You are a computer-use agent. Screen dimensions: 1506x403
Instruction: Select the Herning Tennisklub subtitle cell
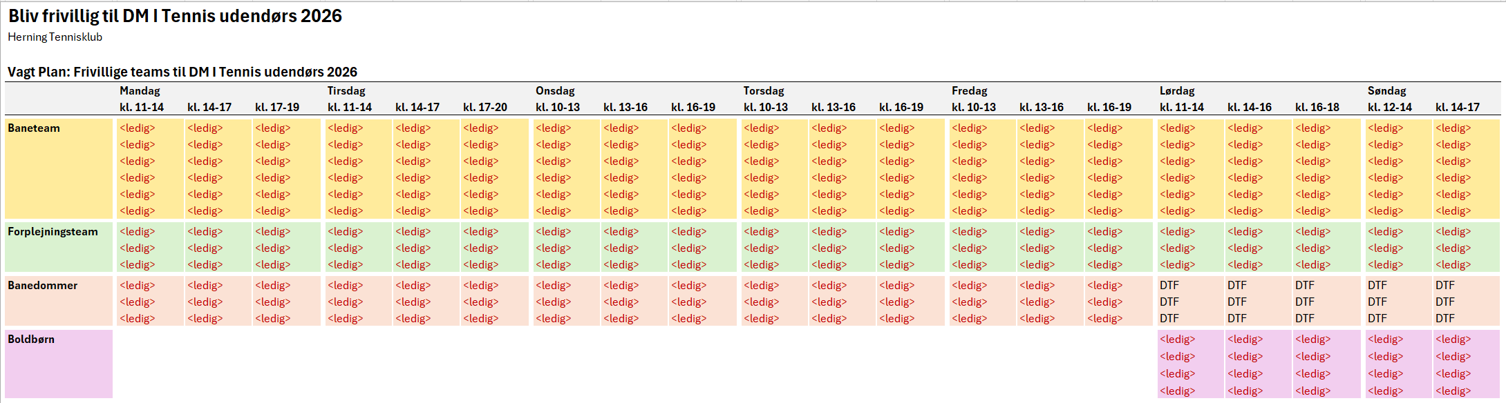point(55,37)
